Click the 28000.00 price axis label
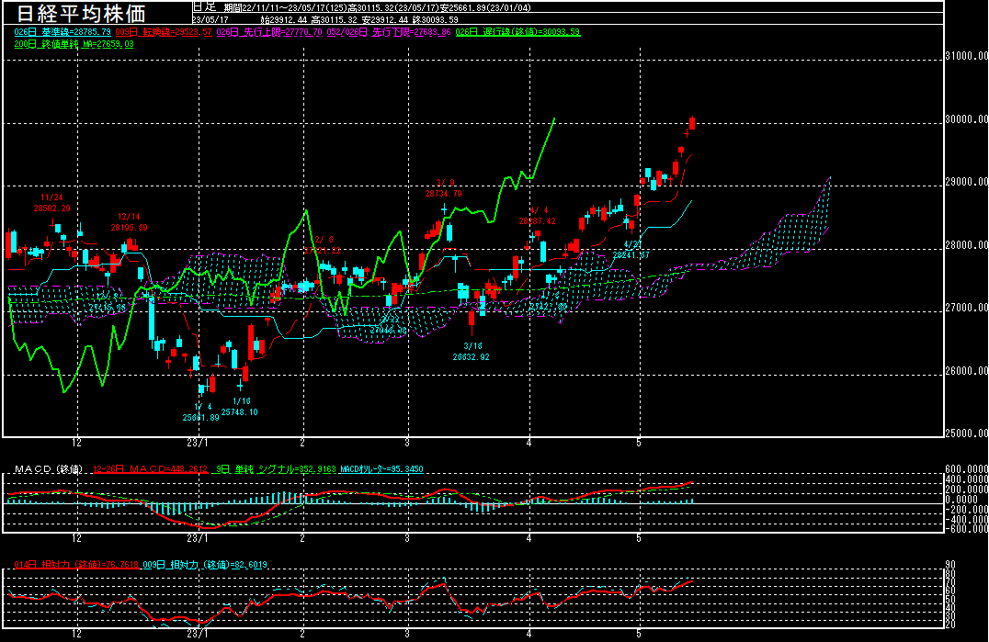 point(967,245)
